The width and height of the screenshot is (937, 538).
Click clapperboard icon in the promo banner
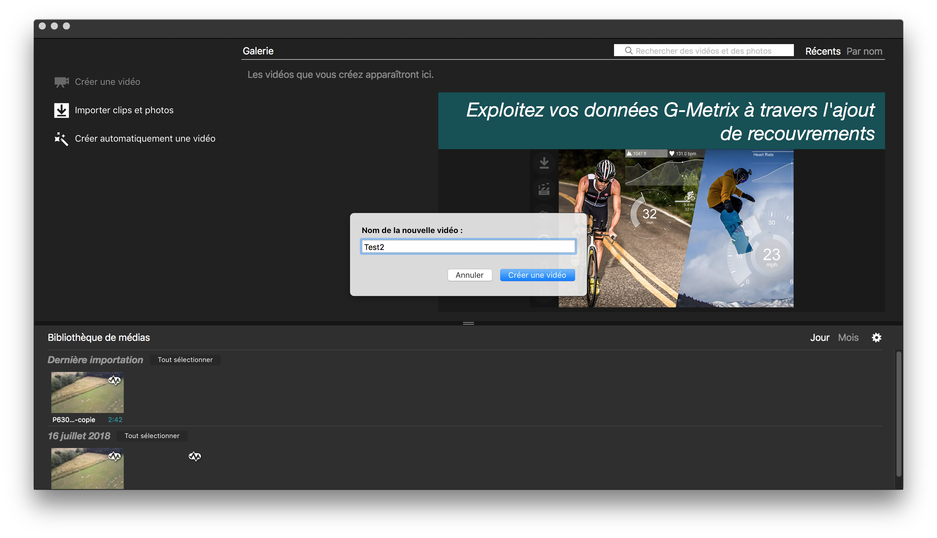pos(544,189)
